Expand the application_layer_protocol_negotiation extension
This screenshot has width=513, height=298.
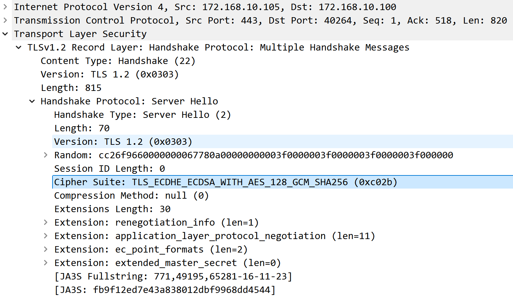(45, 236)
